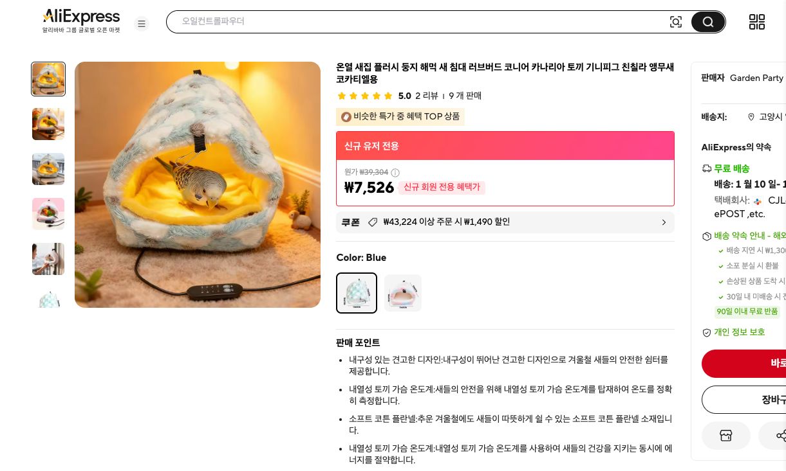Viewport: 786px width, 471px height.
Task: Open the 2 리뷰 reviews link
Action: (427, 96)
